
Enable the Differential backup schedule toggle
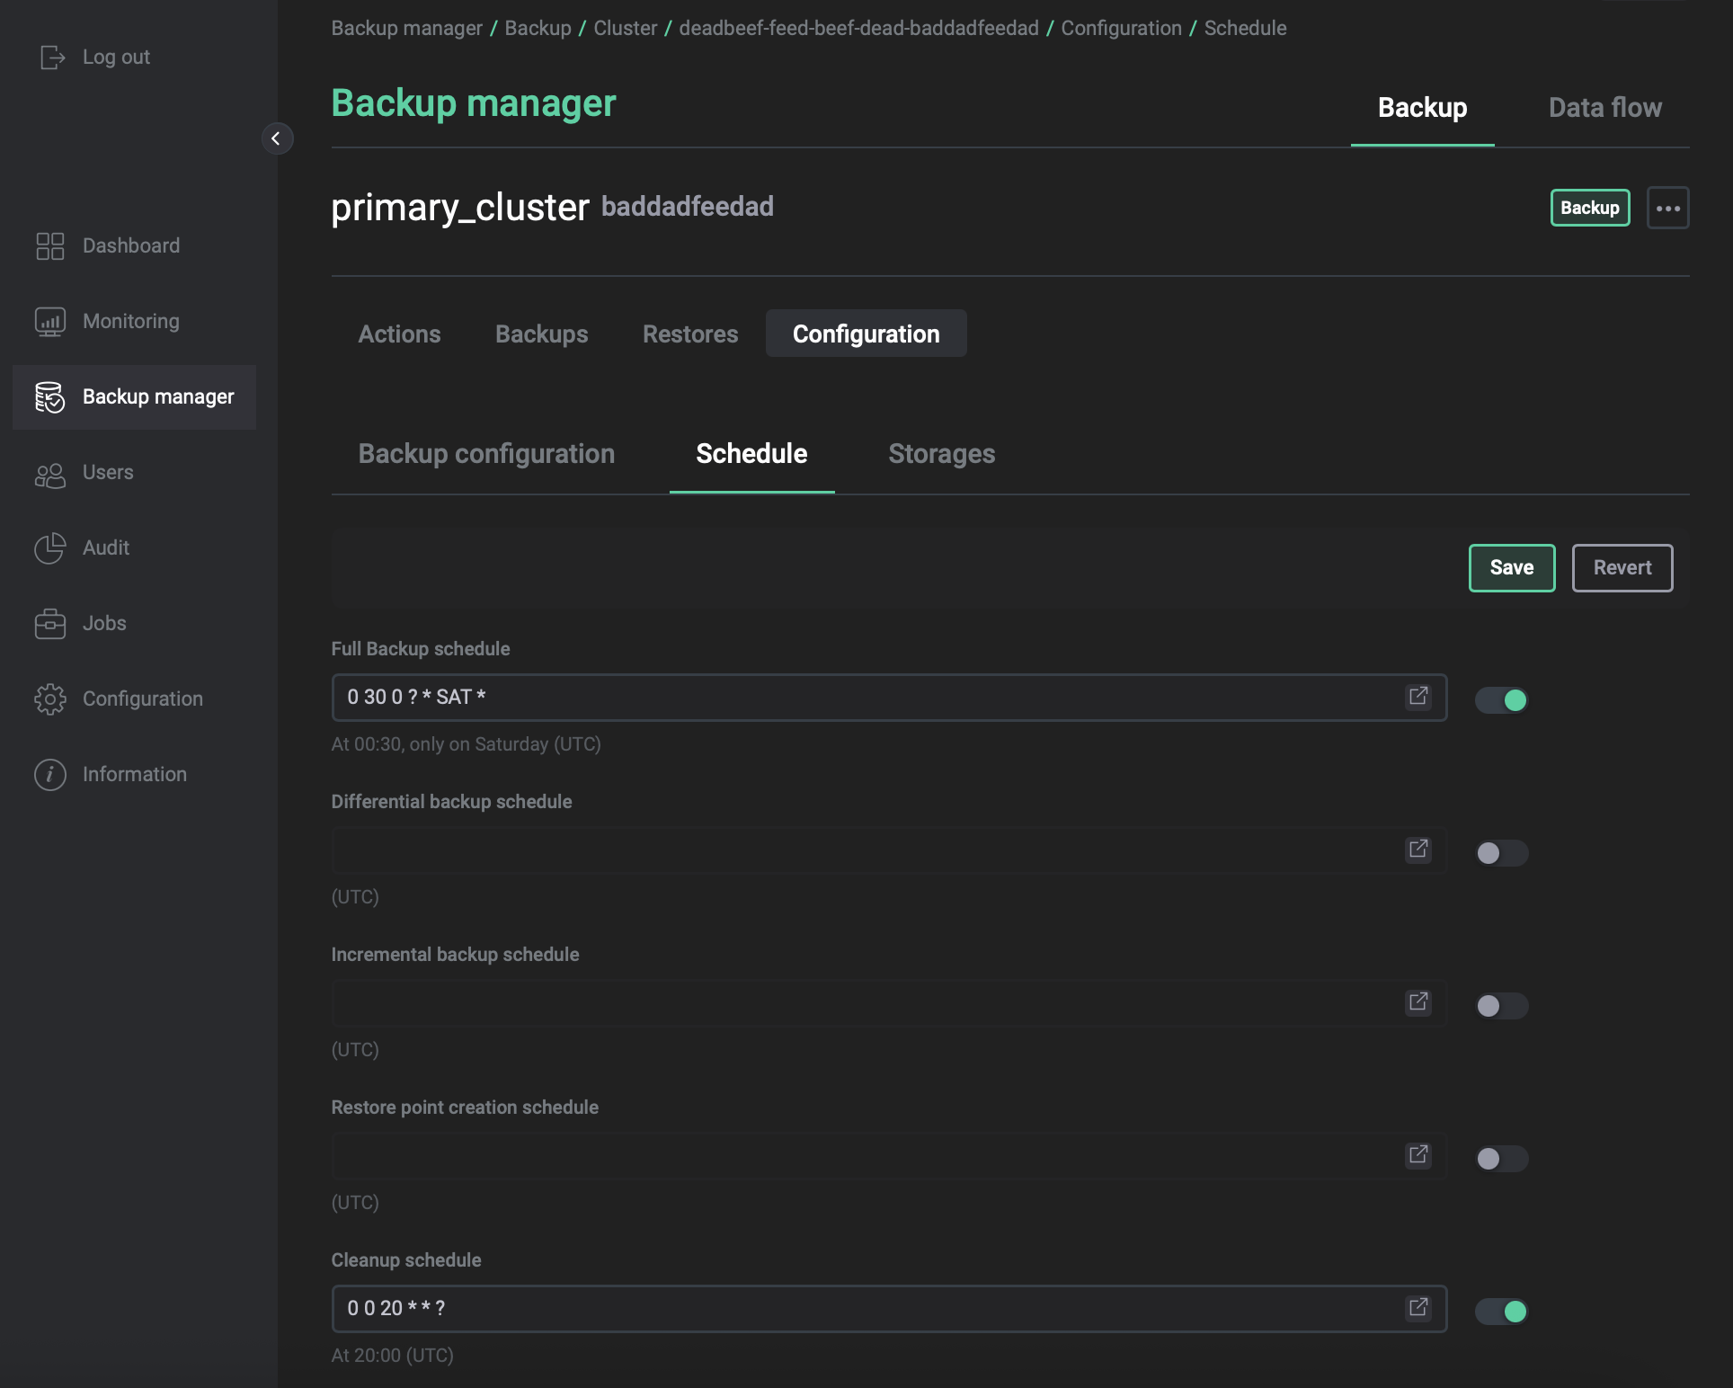pyautogui.click(x=1500, y=853)
